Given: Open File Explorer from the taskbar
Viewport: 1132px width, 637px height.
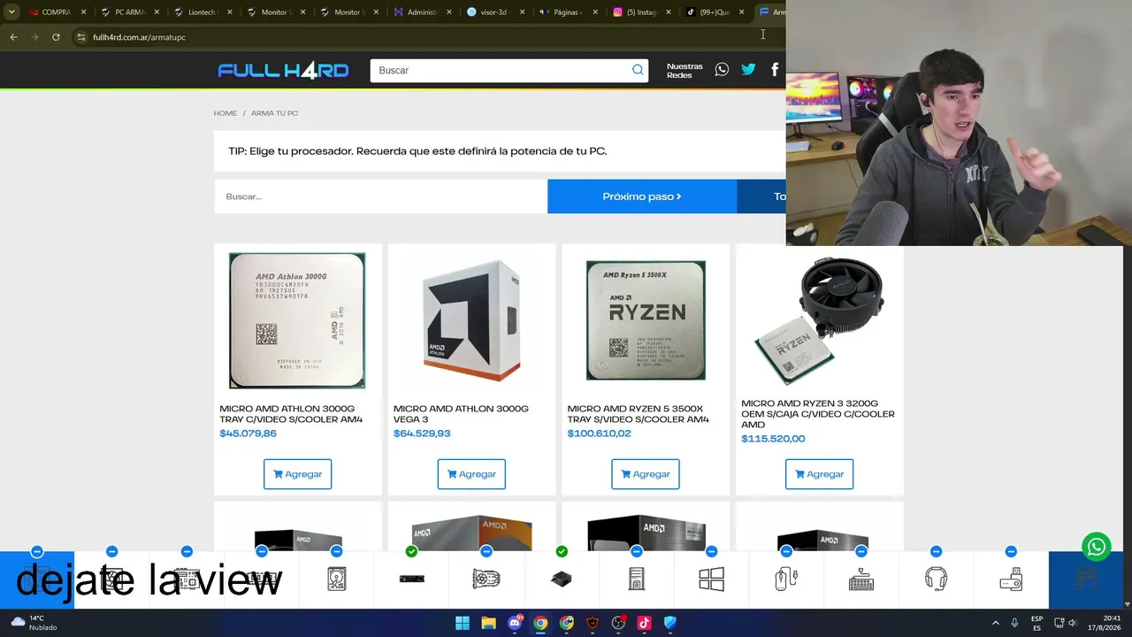Looking at the screenshot, I should 488,623.
